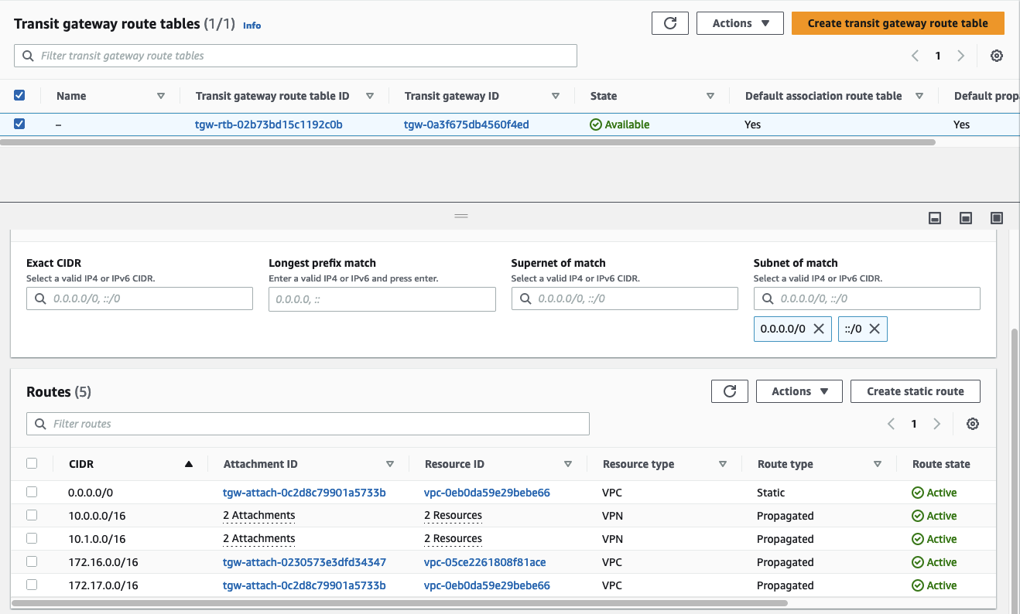Refresh the transit gateway route tables list
The width and height of the screenshot is (1020, 614).
pyautogui.click(x=669, y=23)
